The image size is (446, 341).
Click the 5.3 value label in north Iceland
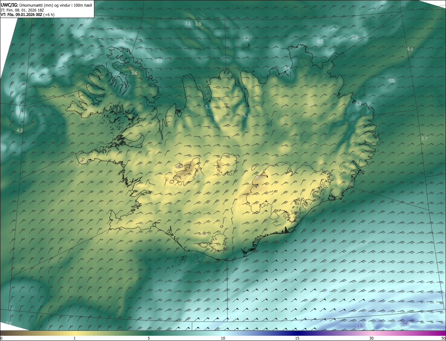(x=246, y=115)
